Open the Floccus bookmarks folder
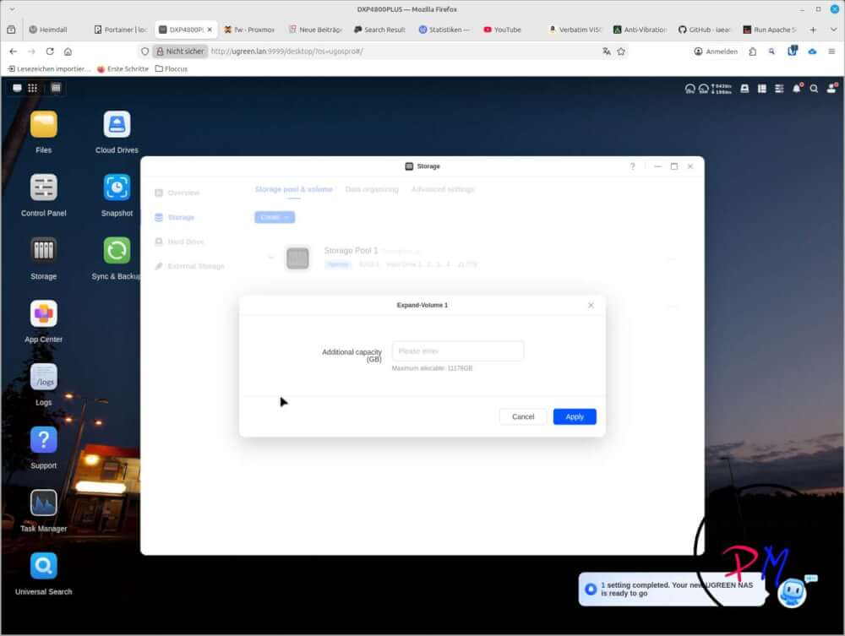The height and width of the screenshot is (636, 845). click(x=172, y=68)
